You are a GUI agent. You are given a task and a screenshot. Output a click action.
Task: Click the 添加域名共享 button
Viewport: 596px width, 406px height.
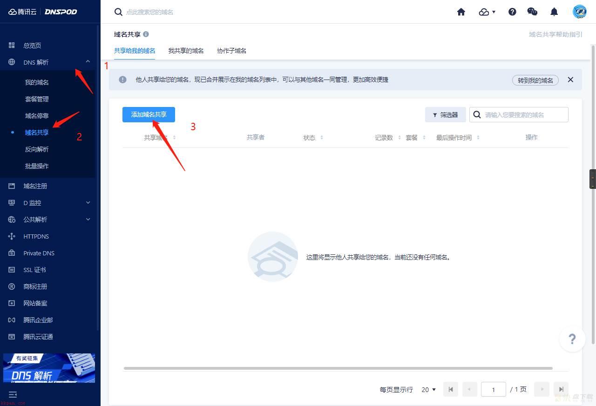tap(149, 114)
